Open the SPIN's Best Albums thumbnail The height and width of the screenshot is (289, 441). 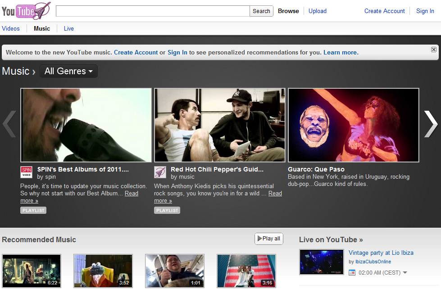click(x=86, y=125)
